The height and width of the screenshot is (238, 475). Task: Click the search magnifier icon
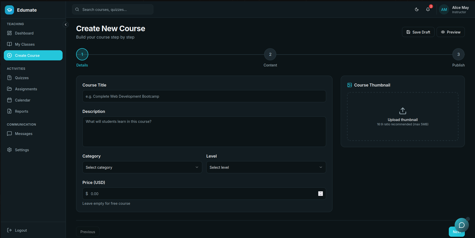point(77,9)
